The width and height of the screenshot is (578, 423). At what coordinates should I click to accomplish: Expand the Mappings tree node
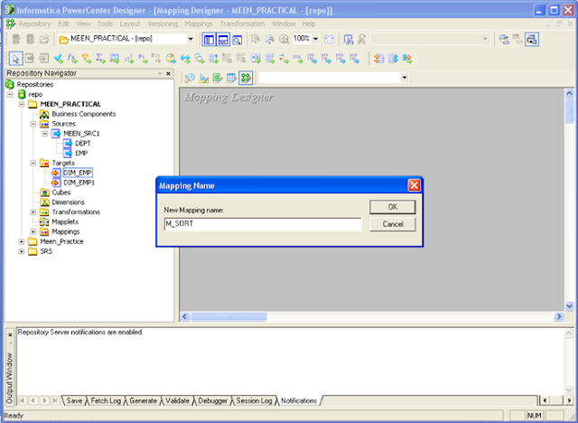33,231
